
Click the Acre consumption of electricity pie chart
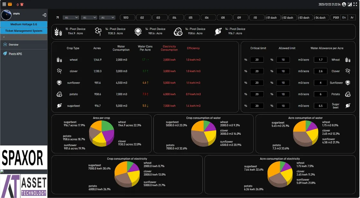click(x=280, y=174)
